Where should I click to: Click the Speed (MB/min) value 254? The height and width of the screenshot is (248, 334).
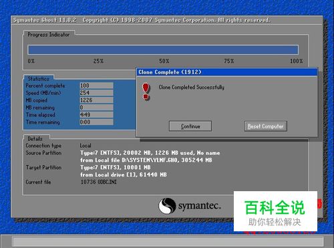click(96, 93)
